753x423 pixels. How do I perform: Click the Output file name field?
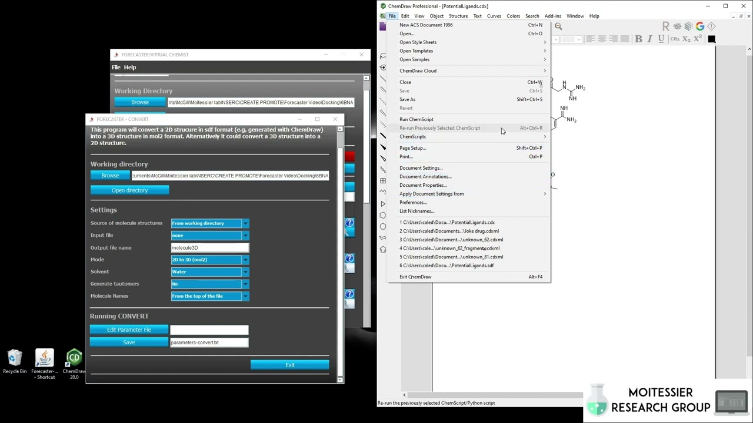tap(210, 248)
